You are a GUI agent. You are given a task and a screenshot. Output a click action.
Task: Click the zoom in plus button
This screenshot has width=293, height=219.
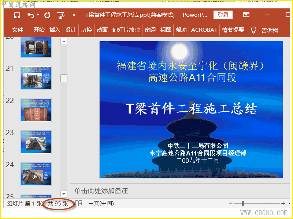(x=283, y=203)
